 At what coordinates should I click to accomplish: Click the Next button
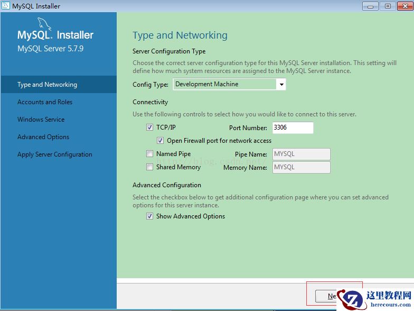(327, 296)
